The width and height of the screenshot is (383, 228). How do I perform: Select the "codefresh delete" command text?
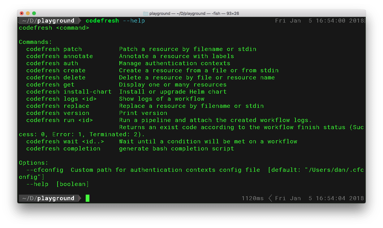pyautogui.click(x=56, y=78)
